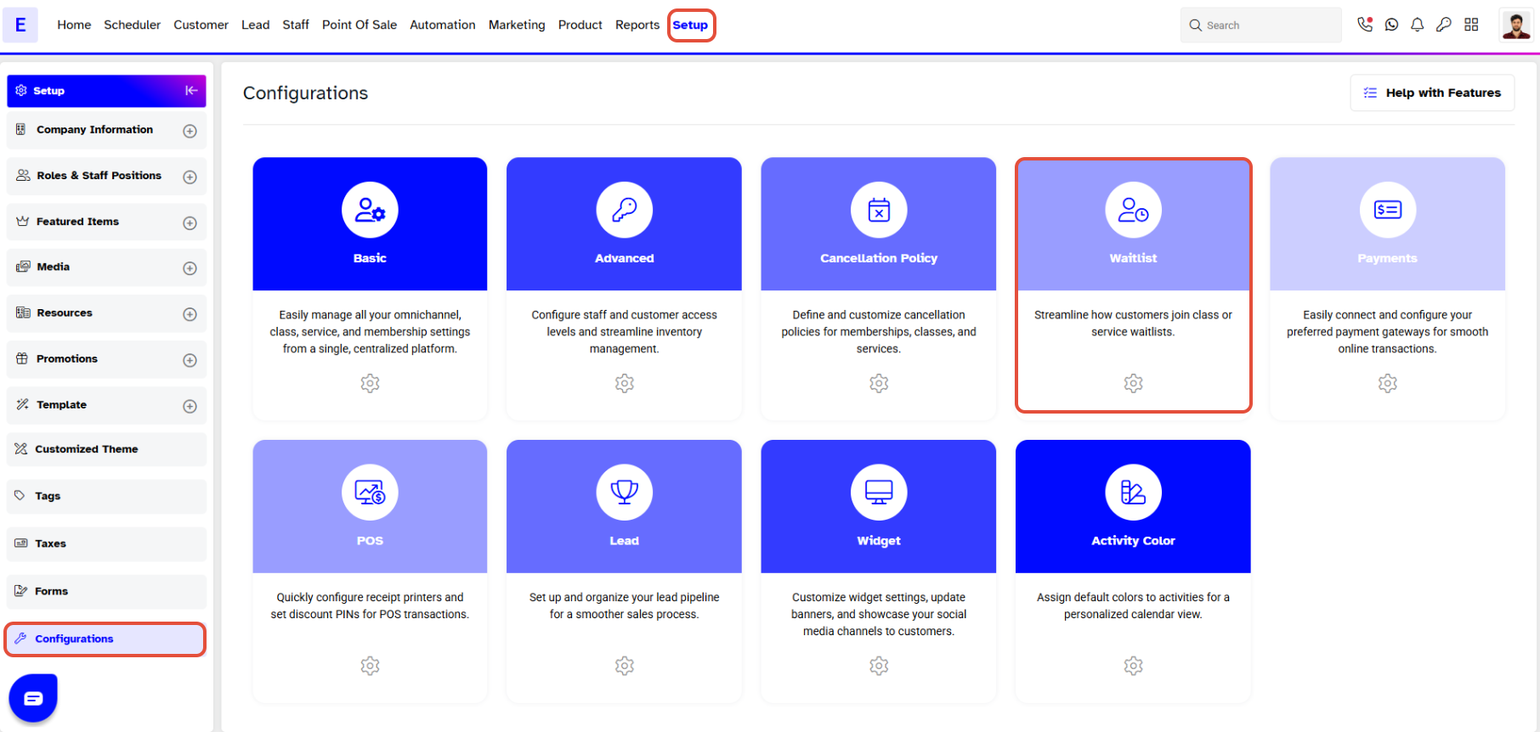Open Cancellation Policy settings gear icon
The image size is (1540, 732).
[879, 383]
